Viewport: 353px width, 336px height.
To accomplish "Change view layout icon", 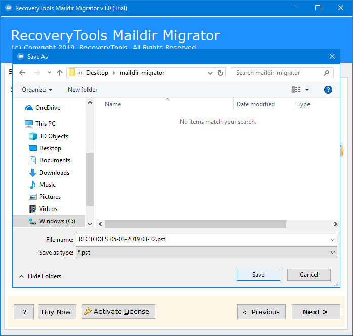I will (296, 90).
